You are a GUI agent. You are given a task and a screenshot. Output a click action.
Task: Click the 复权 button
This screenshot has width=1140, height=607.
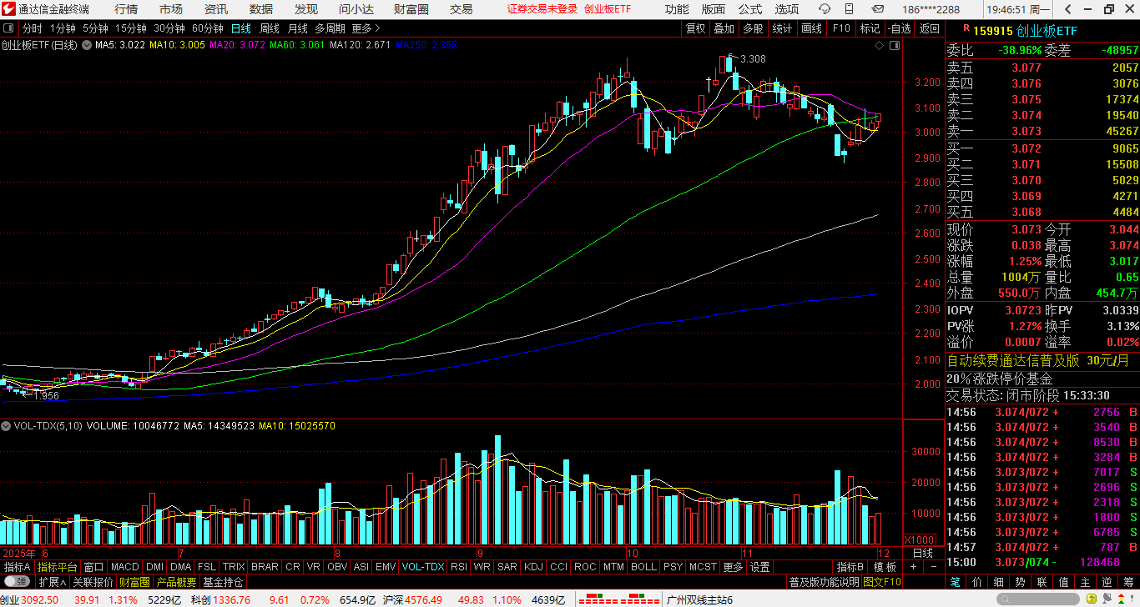(695, 28)
